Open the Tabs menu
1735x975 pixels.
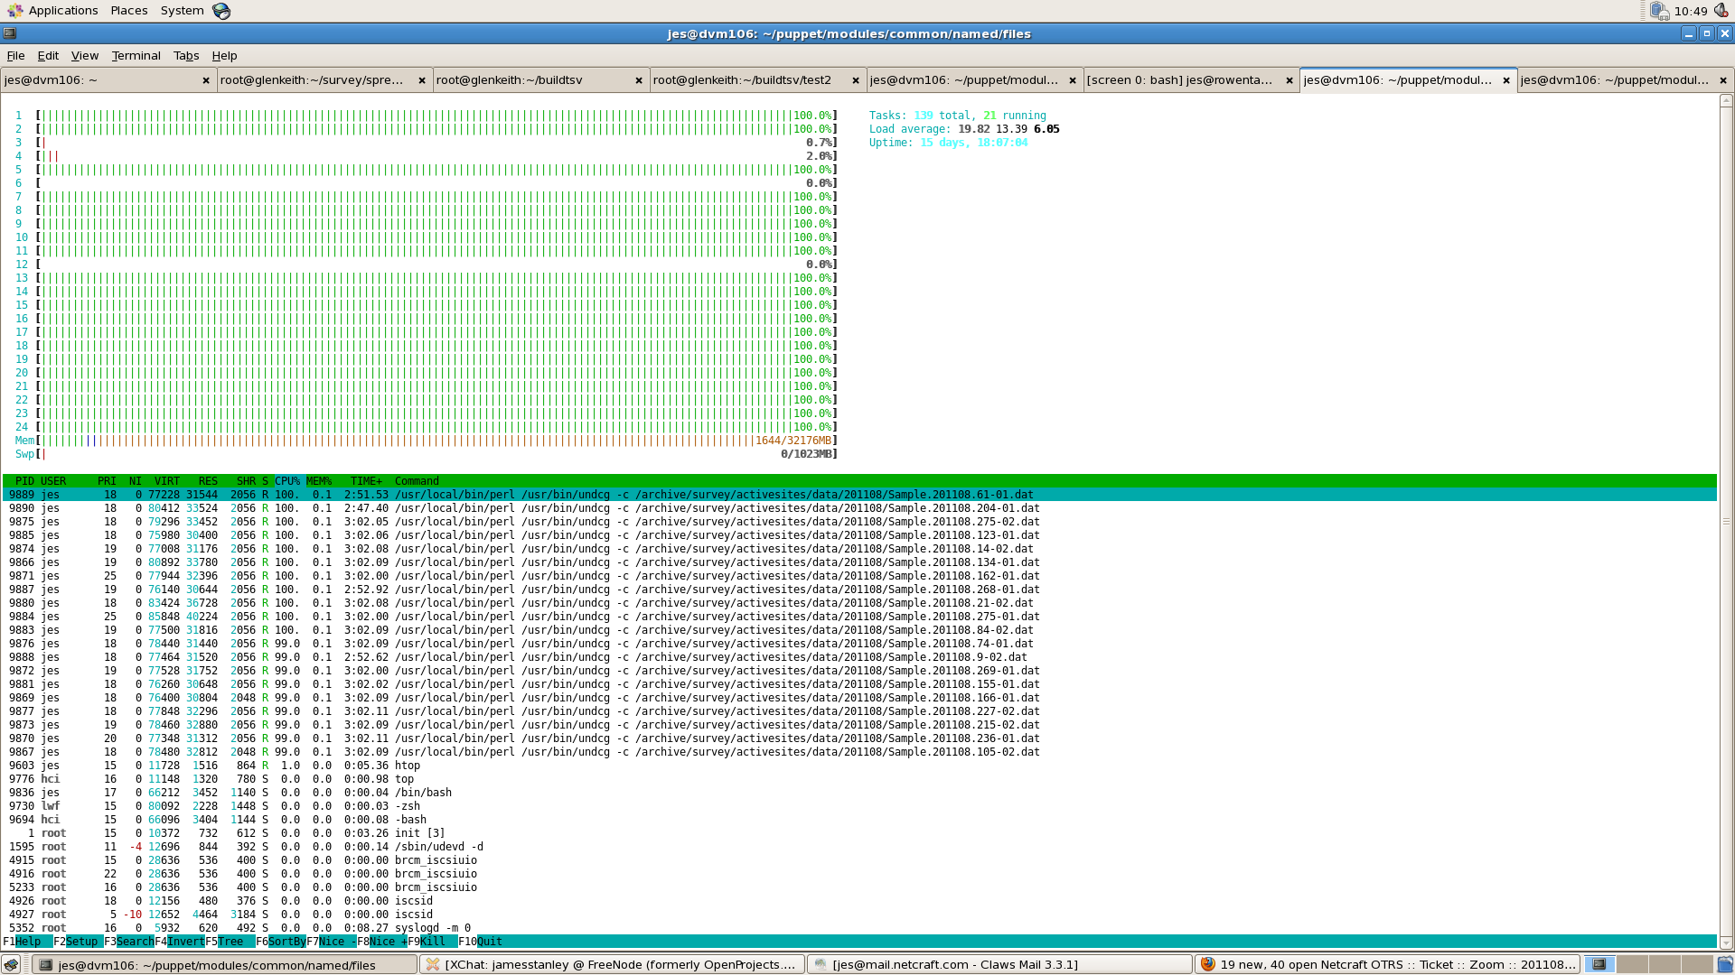click(185, 56)
